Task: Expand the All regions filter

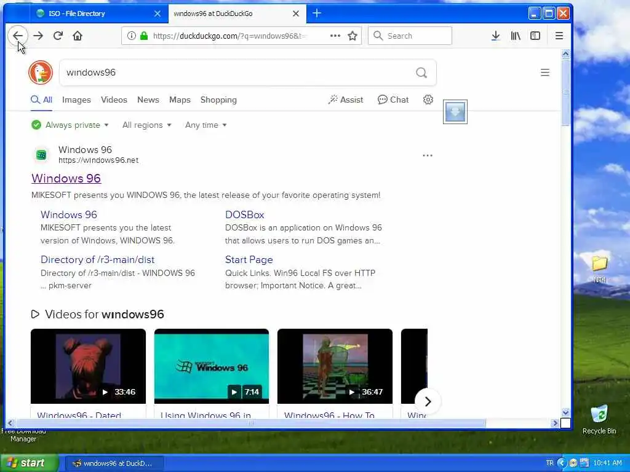Action: pos(146,125)
